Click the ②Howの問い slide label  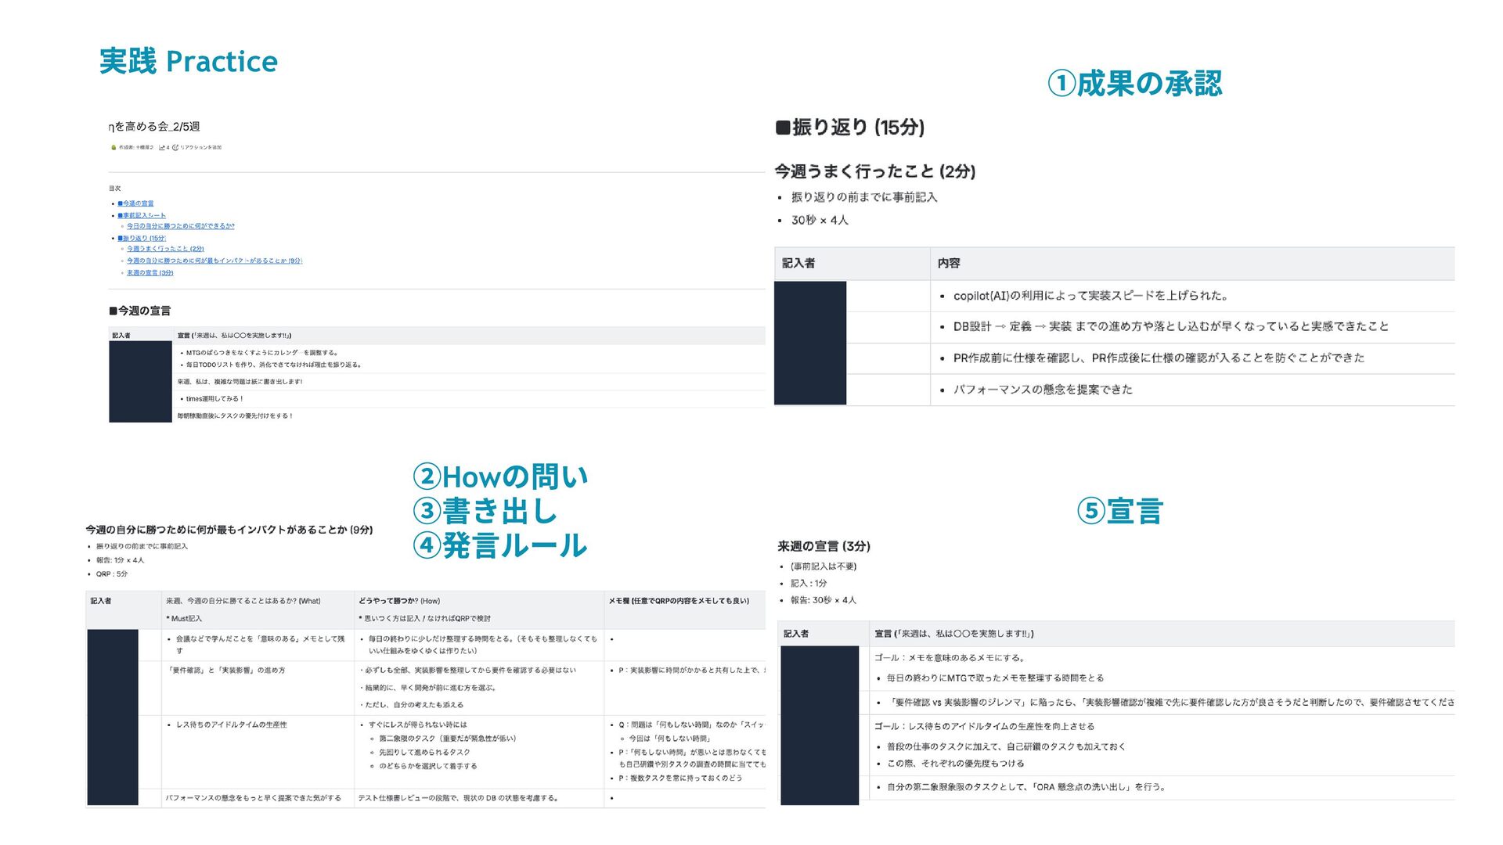pos(500,476)
